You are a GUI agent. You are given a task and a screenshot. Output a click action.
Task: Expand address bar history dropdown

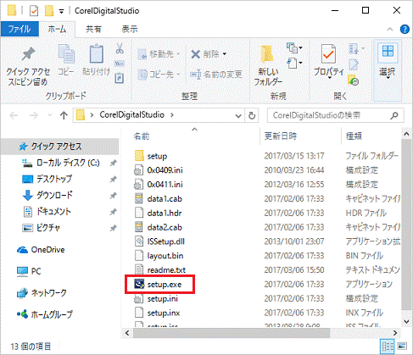point(238,115)
